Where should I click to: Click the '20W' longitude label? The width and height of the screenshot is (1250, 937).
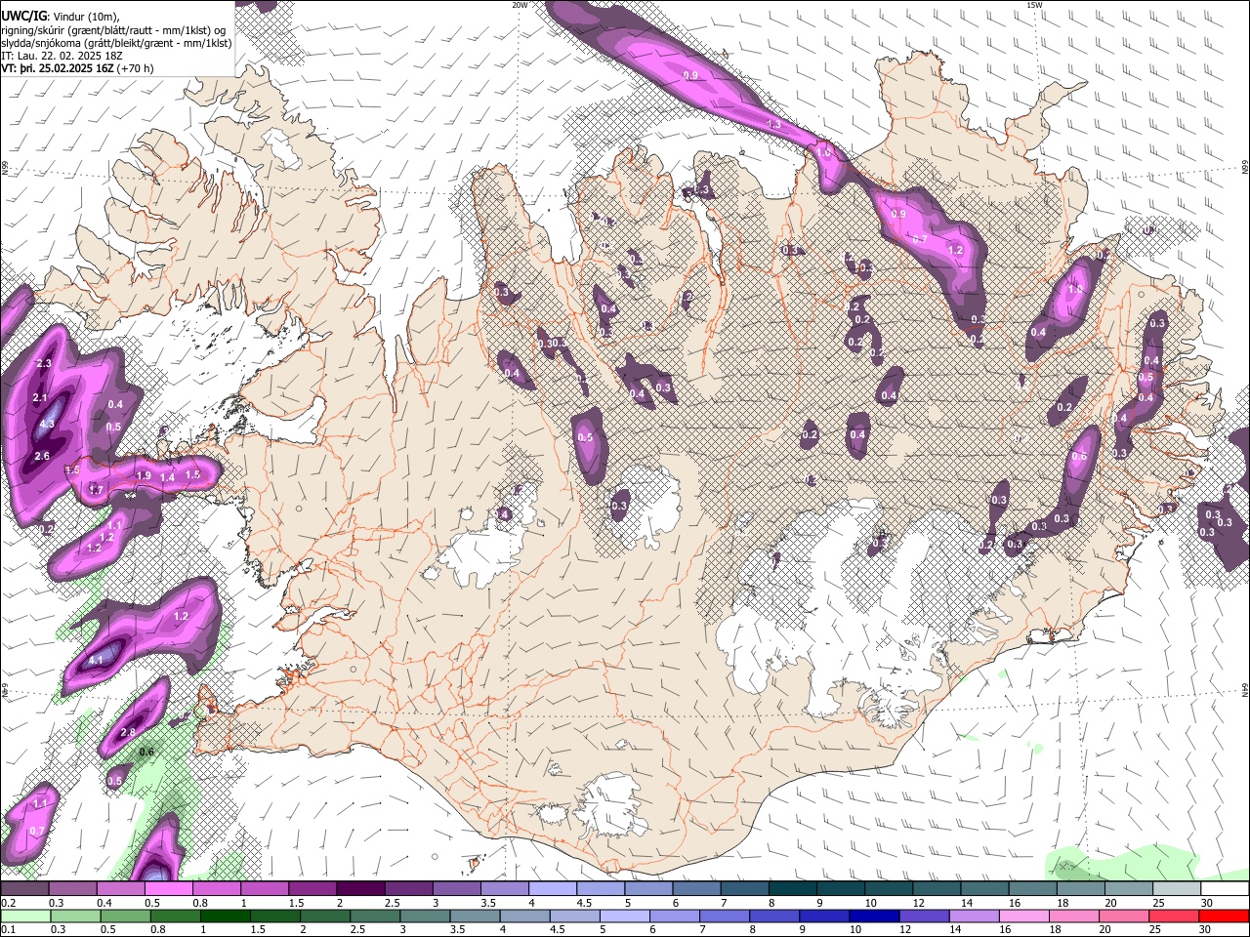click(x=520, y=5)
